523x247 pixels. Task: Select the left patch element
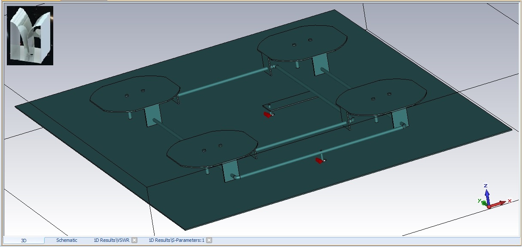tap(134, 94)
